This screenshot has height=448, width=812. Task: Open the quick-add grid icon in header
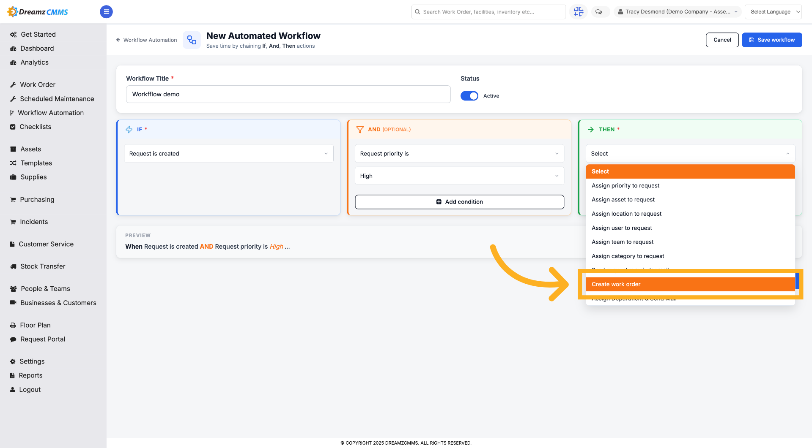(578, 12)
